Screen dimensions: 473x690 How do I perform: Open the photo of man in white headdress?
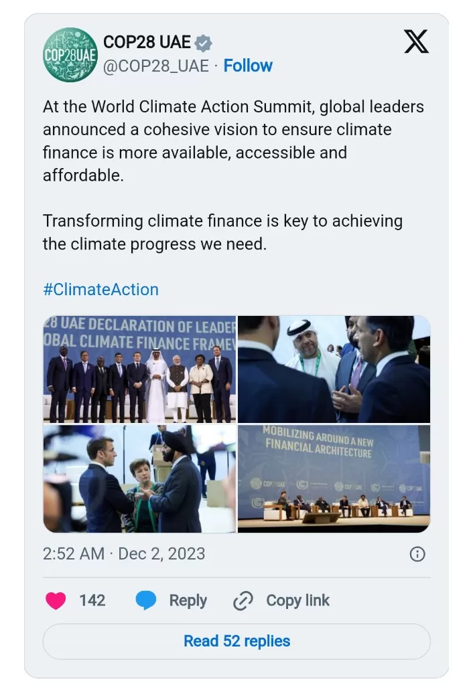click(334, 369)
